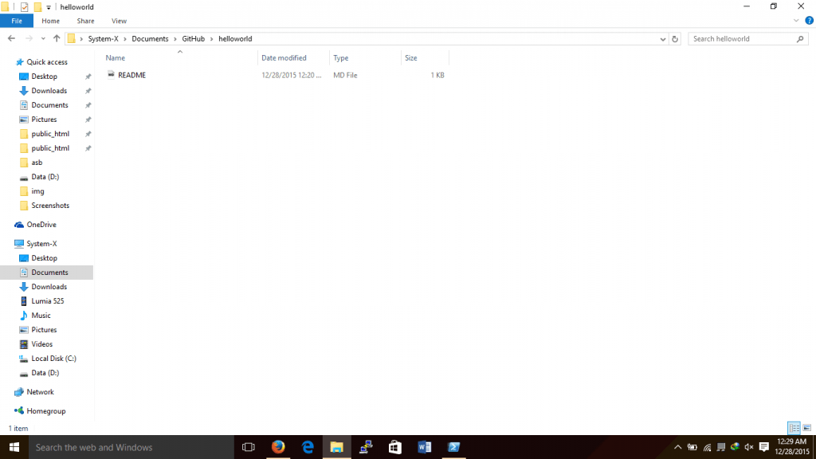Viewport: 816px width, 459px height.
Task: Switch to details view layout
Action: [794, 428]
